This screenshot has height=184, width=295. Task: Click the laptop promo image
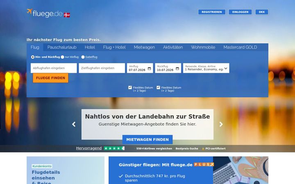[x=241, y=170]
